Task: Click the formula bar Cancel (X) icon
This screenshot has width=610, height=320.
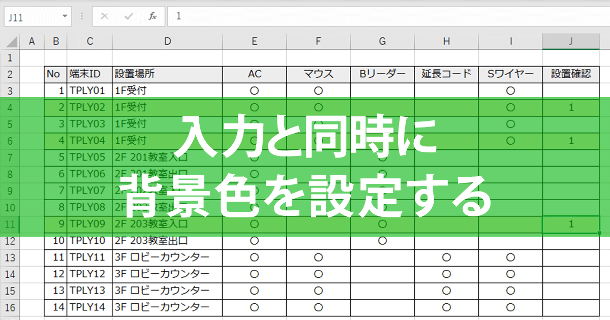Action: coord(105,16)
